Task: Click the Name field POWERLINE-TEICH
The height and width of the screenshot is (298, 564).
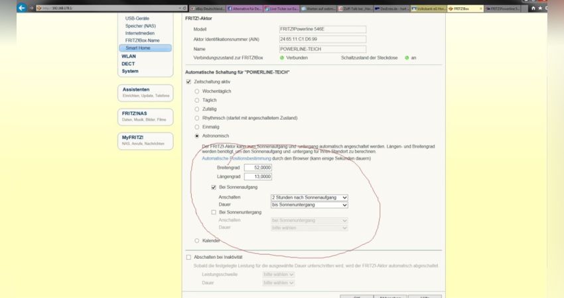Action: tap(322, 49)
